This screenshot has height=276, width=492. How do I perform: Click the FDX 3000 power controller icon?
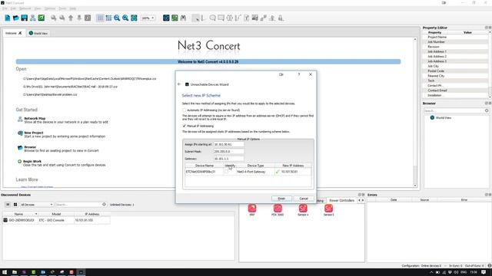[278, 209]
